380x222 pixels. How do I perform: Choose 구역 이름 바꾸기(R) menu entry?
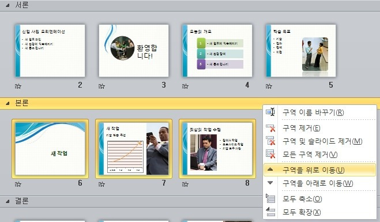[x=319, y=112]
